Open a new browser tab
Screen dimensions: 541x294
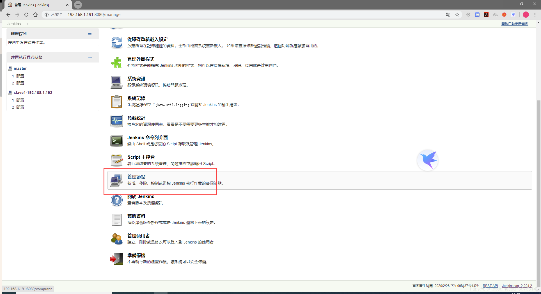[x=78, y=4]
